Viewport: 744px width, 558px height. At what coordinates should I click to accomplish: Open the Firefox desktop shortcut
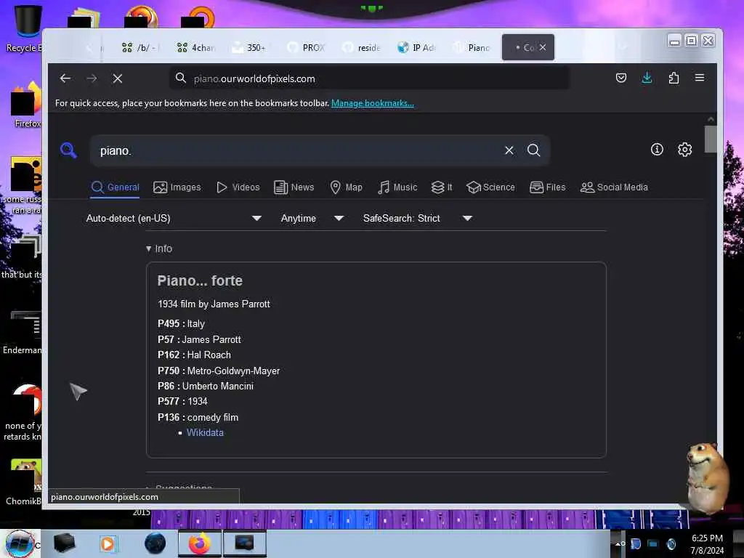tap(25, 105)
